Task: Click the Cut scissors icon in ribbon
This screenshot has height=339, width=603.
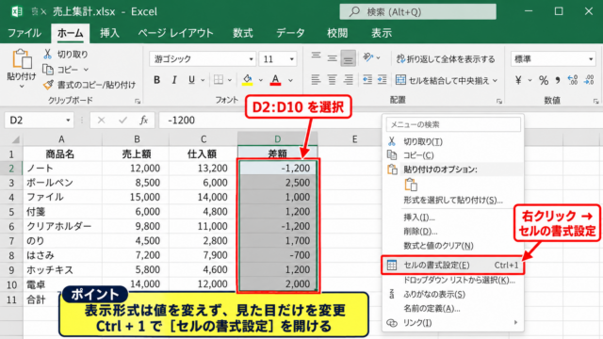Action: [48, 55]
